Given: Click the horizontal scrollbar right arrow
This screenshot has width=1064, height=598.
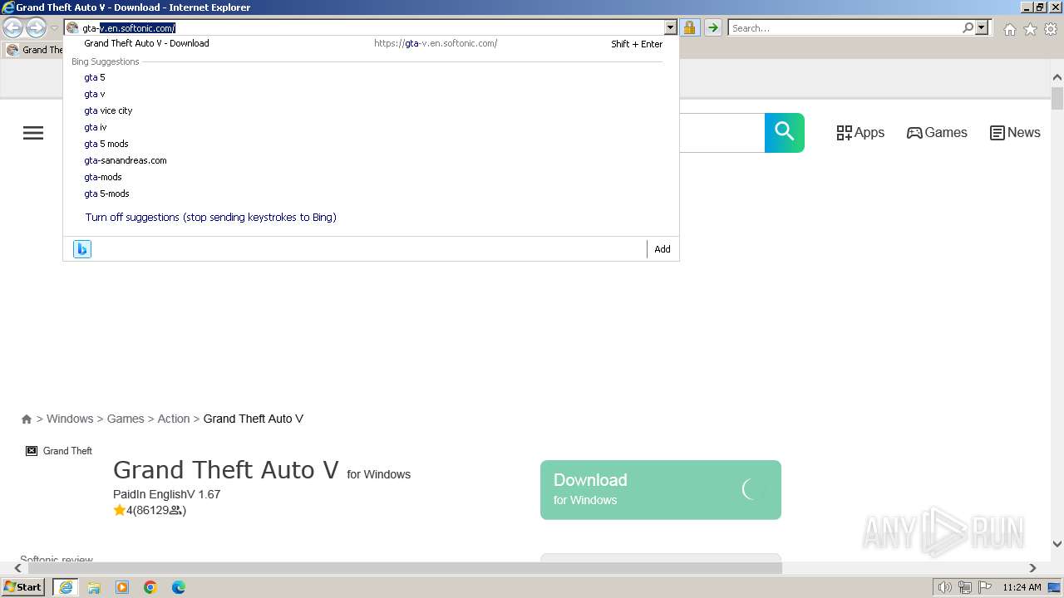Looking at the screenshot, I should (x=1033, y=568).
